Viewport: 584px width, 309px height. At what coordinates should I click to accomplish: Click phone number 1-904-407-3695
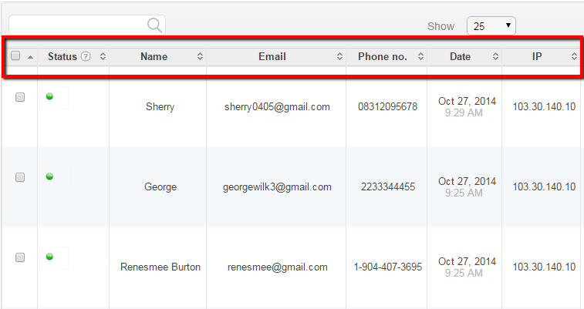point(387,267)
